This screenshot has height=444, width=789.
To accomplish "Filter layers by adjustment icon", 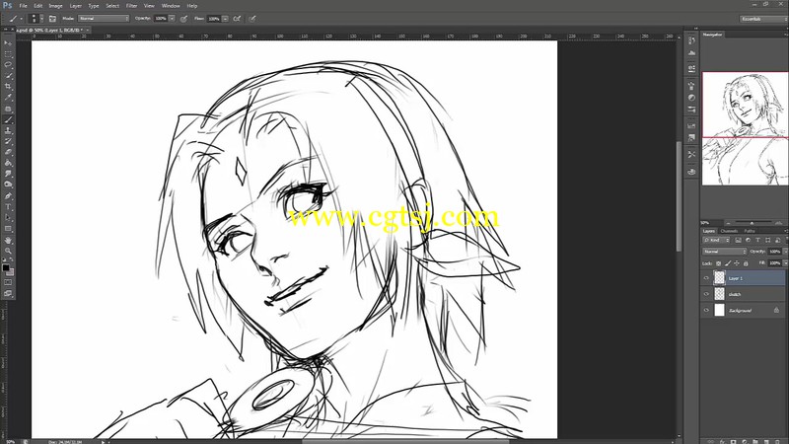I will (748, 240).
